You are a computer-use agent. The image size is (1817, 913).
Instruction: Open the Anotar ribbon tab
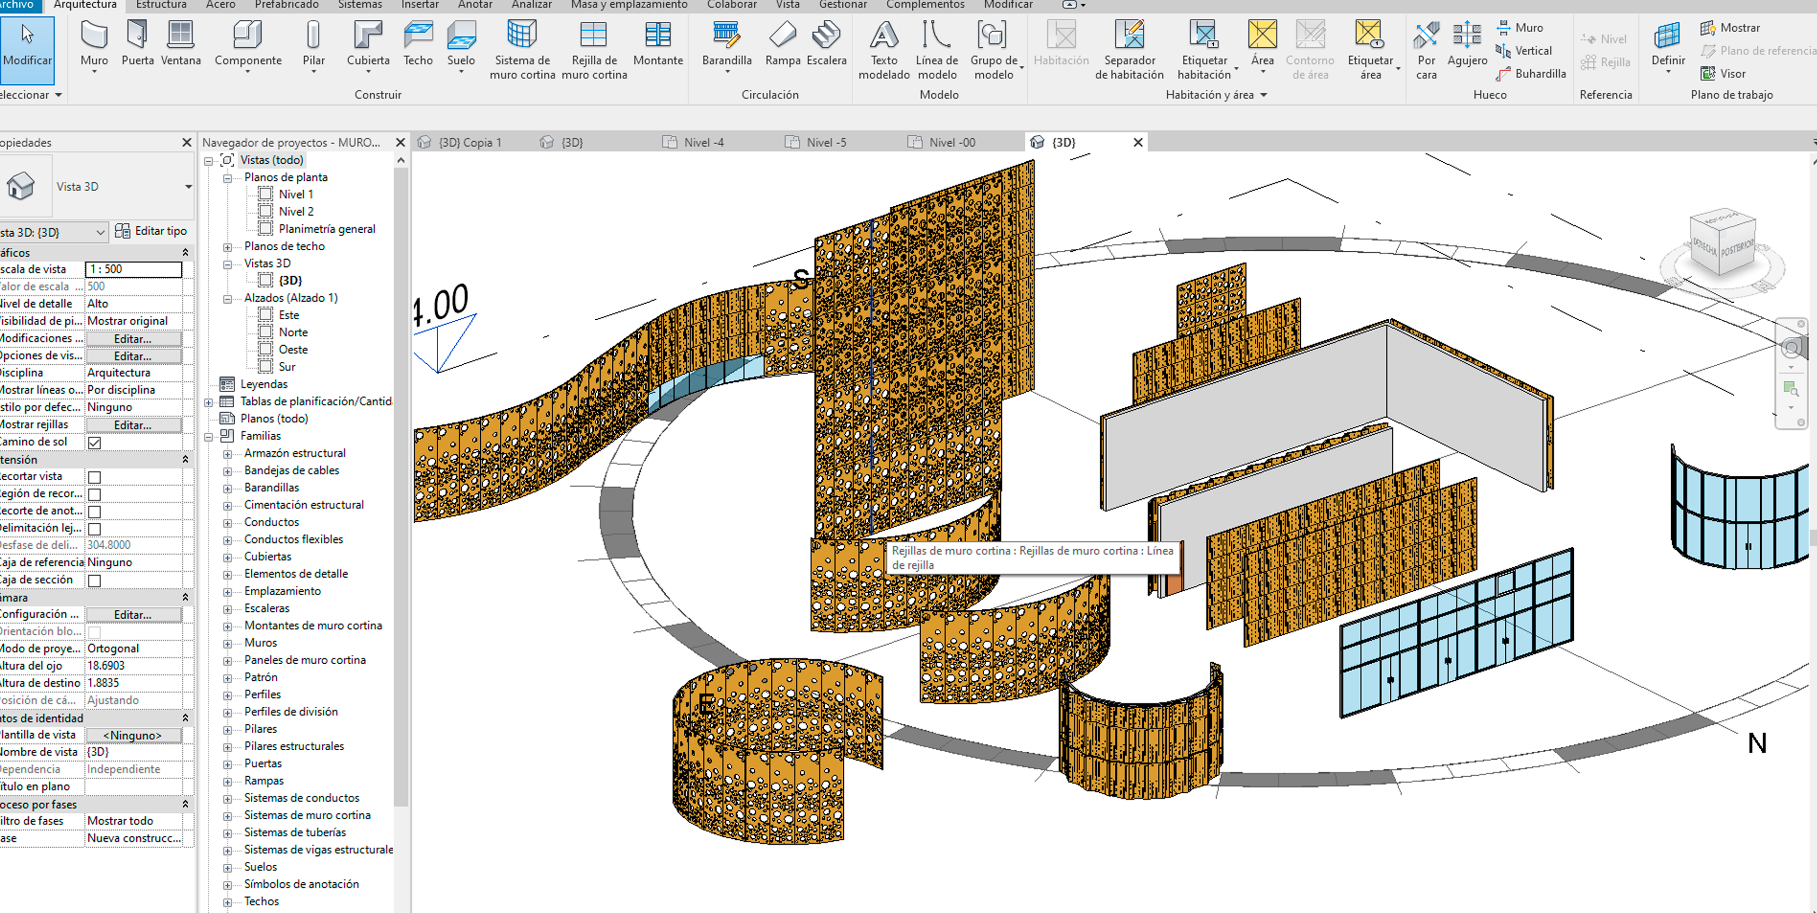(x=475, y=5)
